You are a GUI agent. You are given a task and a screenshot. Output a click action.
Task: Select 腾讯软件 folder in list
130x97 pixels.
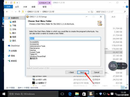pyautogui.click(x=34, y=59)
